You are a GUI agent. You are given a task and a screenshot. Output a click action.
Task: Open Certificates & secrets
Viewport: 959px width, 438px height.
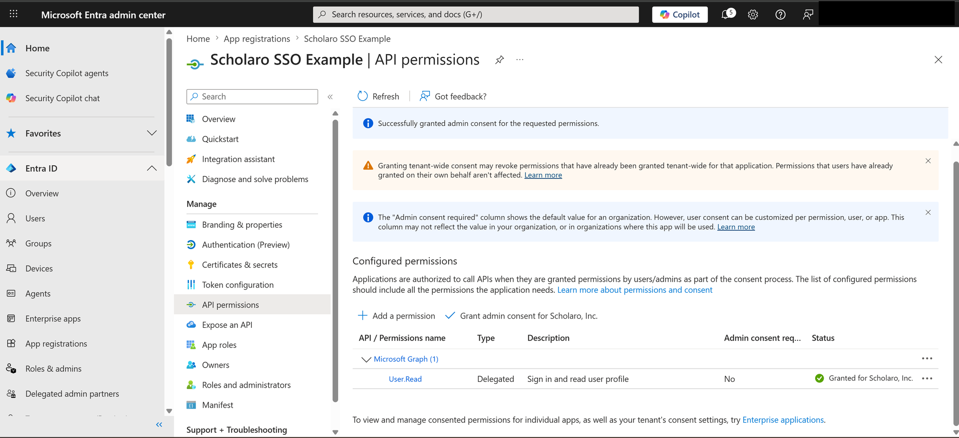pyautogui.click(x=240, y=265)
